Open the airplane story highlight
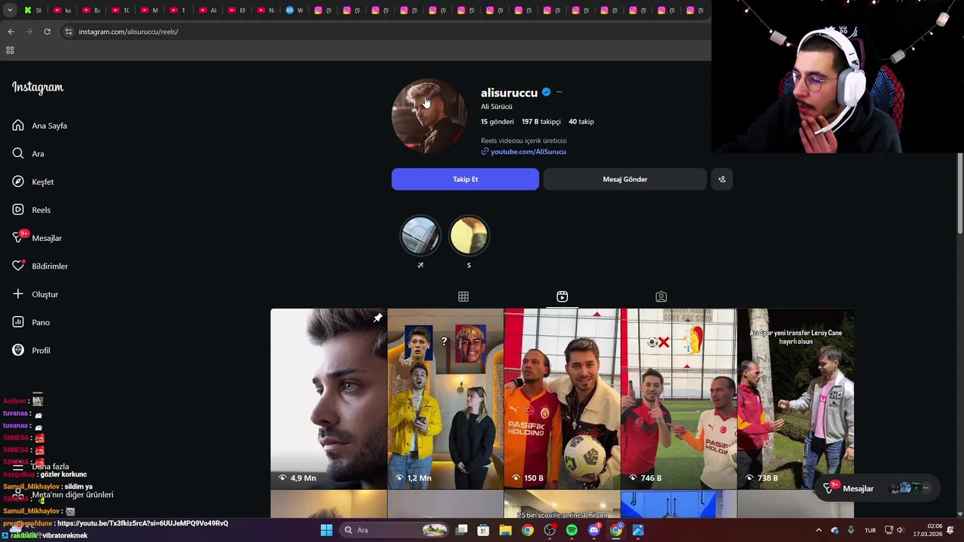The image size is (964, 542). 420,236
